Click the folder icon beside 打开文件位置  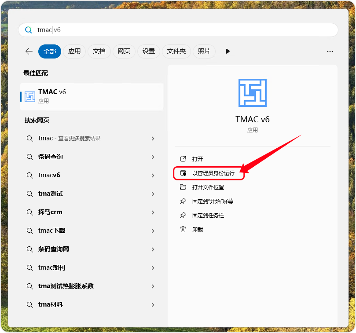point(183,187)
